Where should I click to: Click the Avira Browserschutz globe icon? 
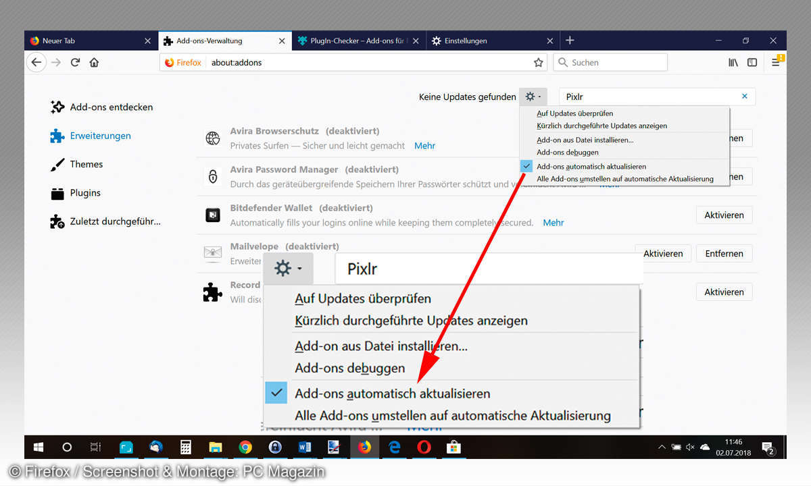[x=213, y=138]
